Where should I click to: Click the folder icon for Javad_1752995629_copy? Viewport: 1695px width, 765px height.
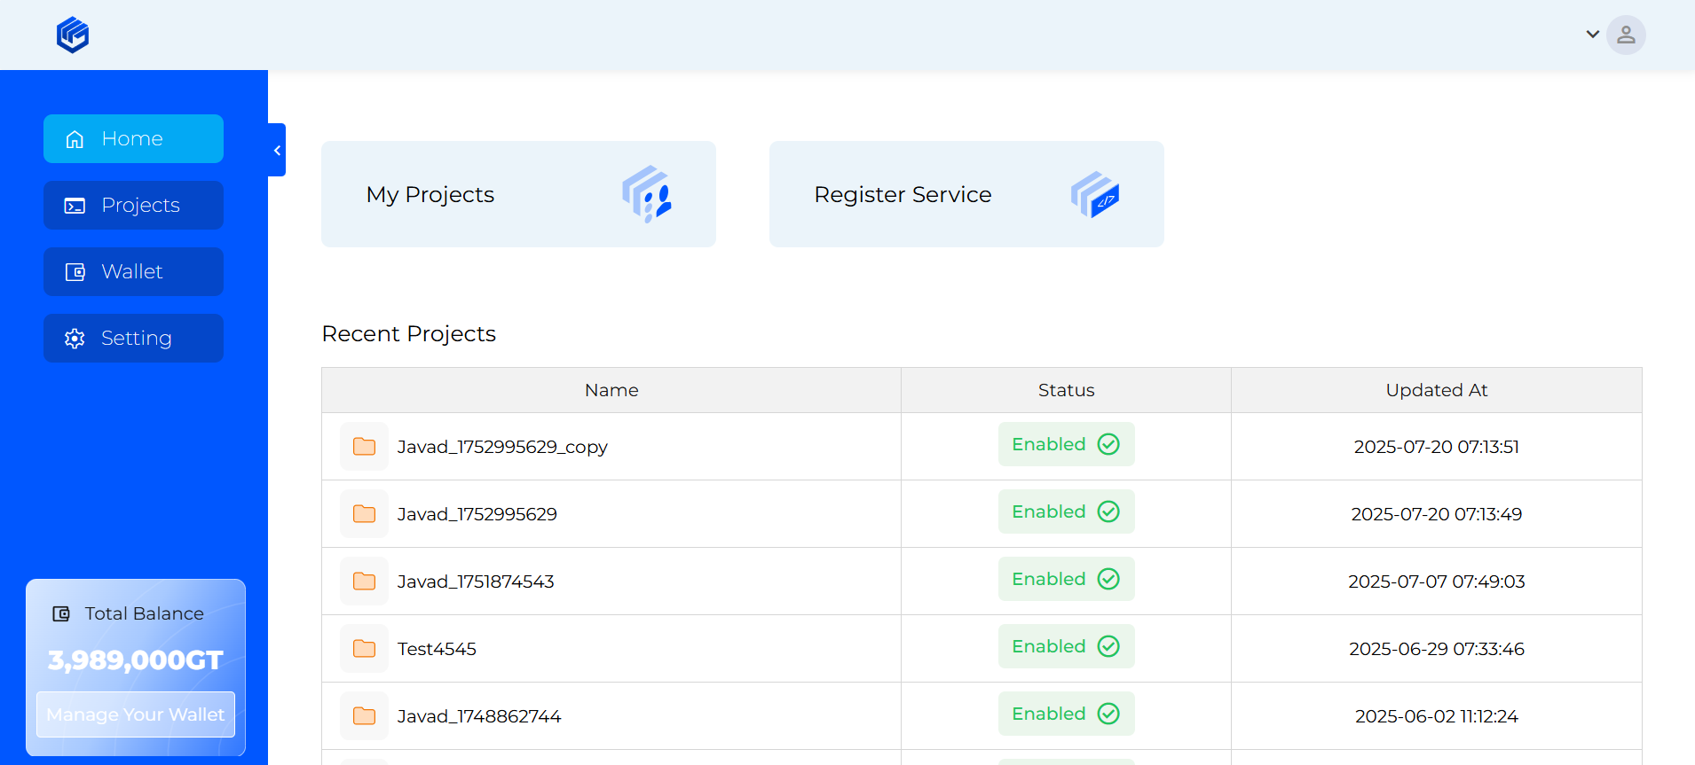click(x=364, y=447)
